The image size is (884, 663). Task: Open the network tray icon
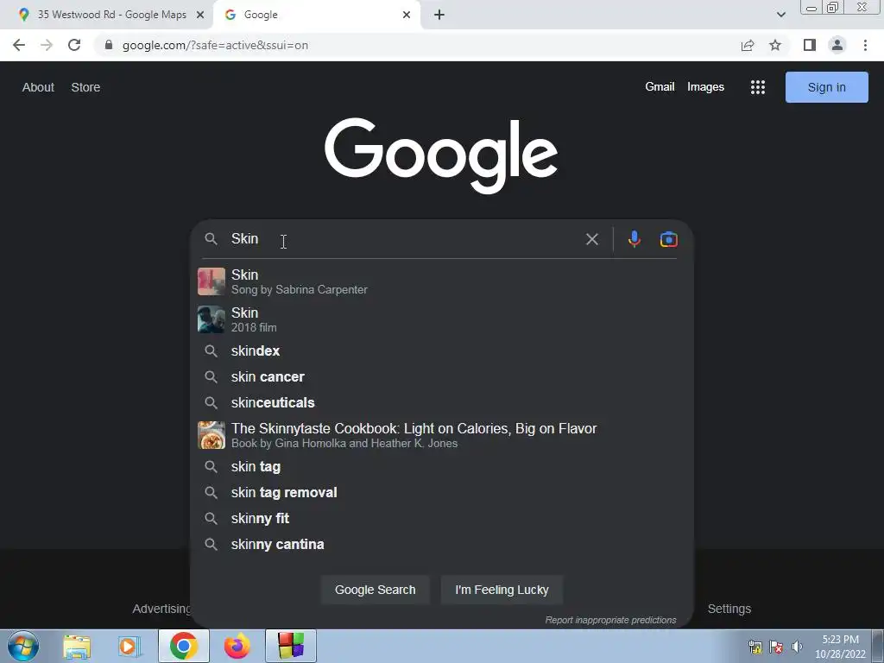coord(755,647)
